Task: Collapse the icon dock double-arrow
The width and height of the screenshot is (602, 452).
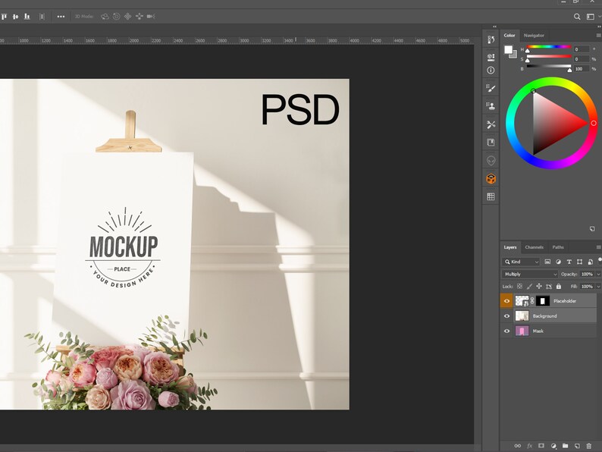Action: (494, 27)
